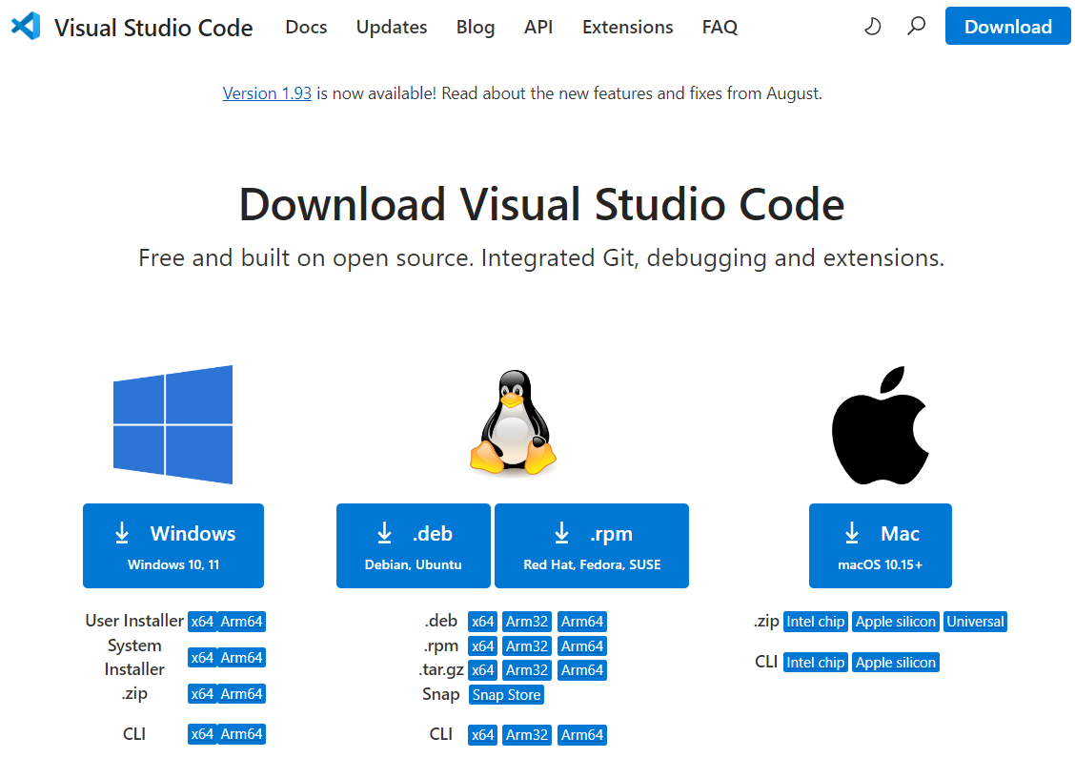Click the Download button in header
1075x758 pixels.
pos(1008,26)
